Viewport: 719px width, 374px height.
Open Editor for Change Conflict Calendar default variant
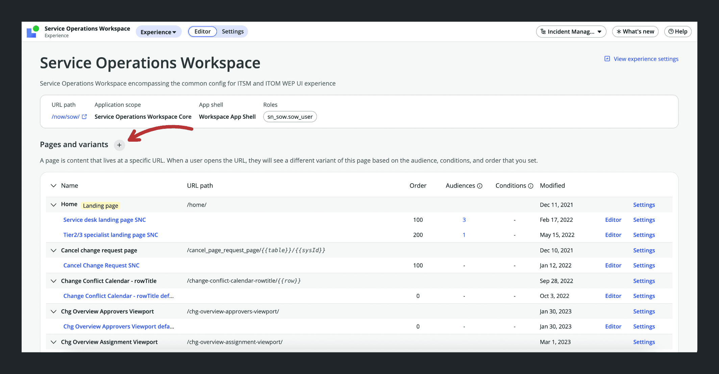pyautogui.click(x=613, y=296)
